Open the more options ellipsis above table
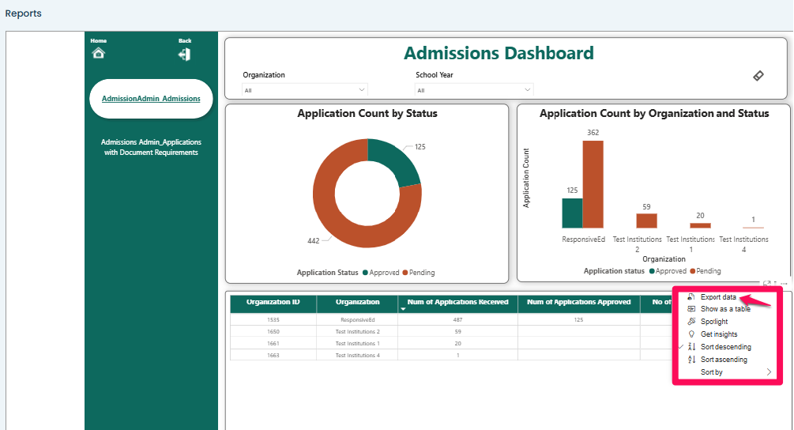Screen dimensions: 794x430 [784, 282]
